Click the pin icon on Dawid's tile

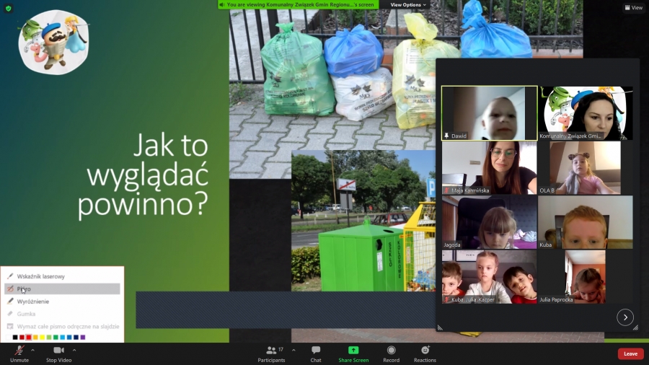(446, 136)
